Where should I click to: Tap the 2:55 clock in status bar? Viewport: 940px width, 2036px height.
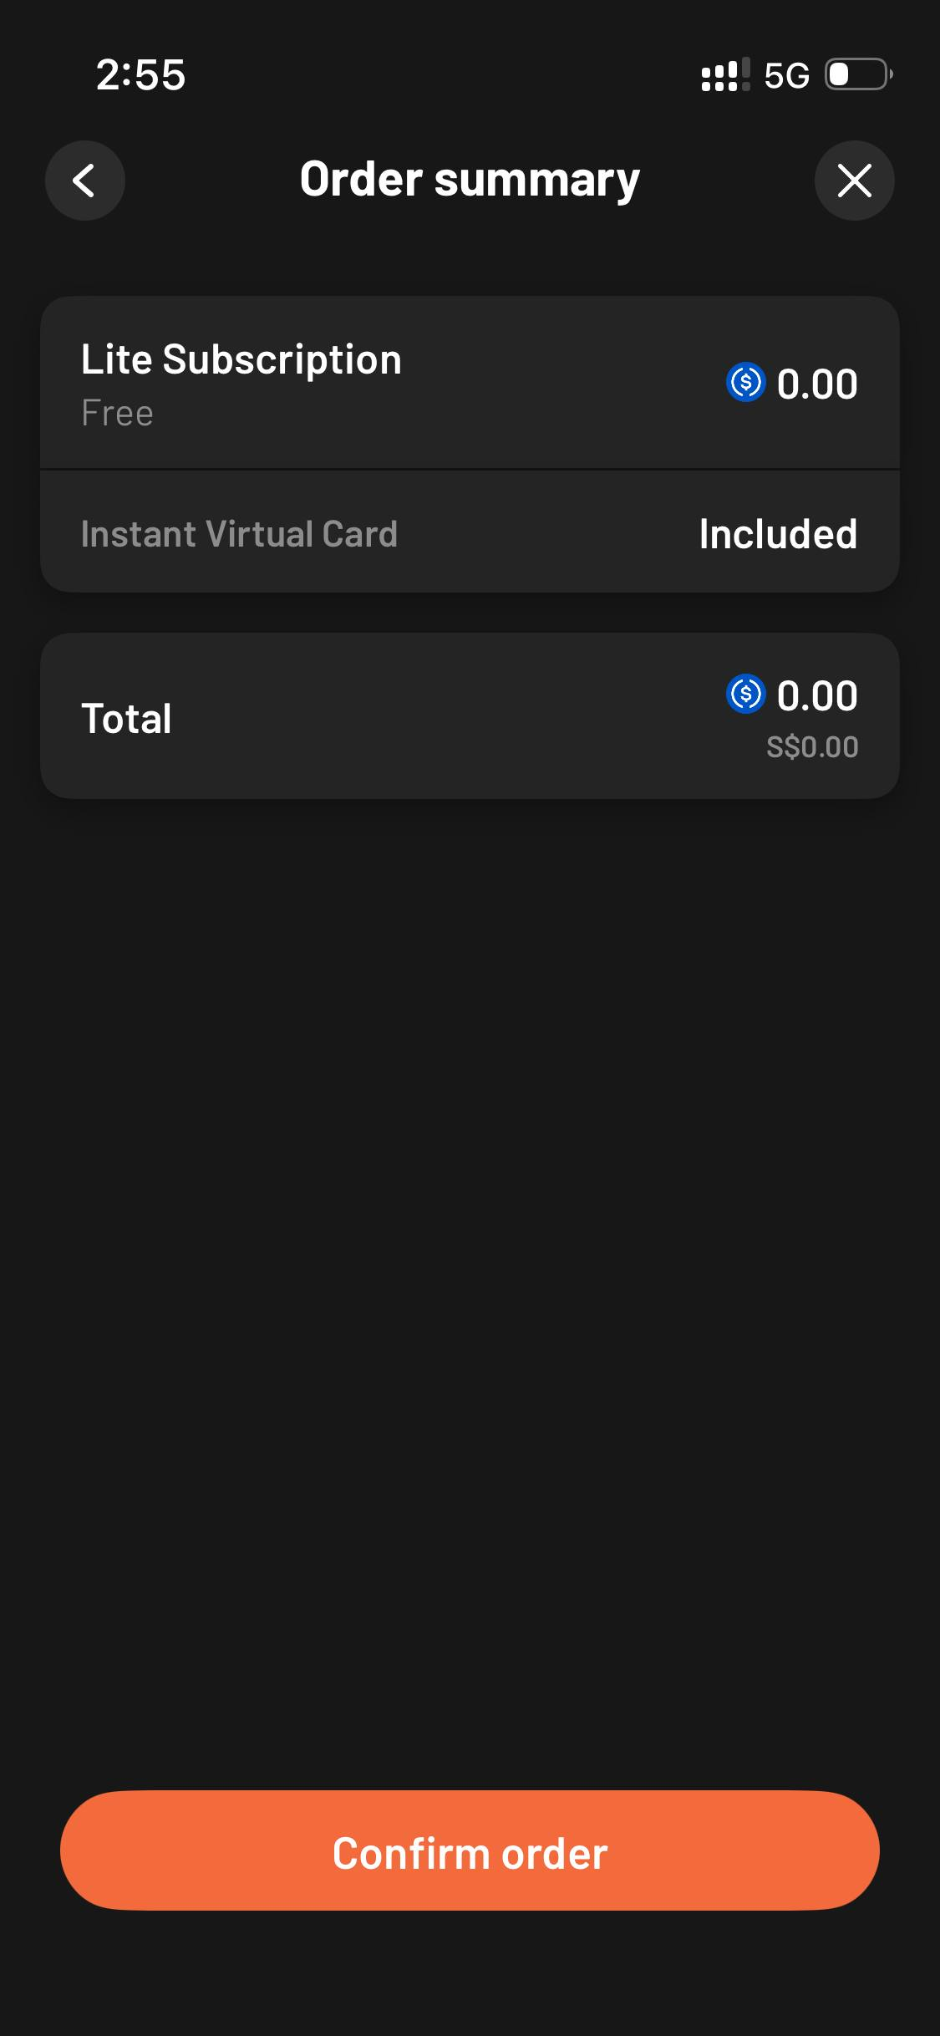point(140,75)
